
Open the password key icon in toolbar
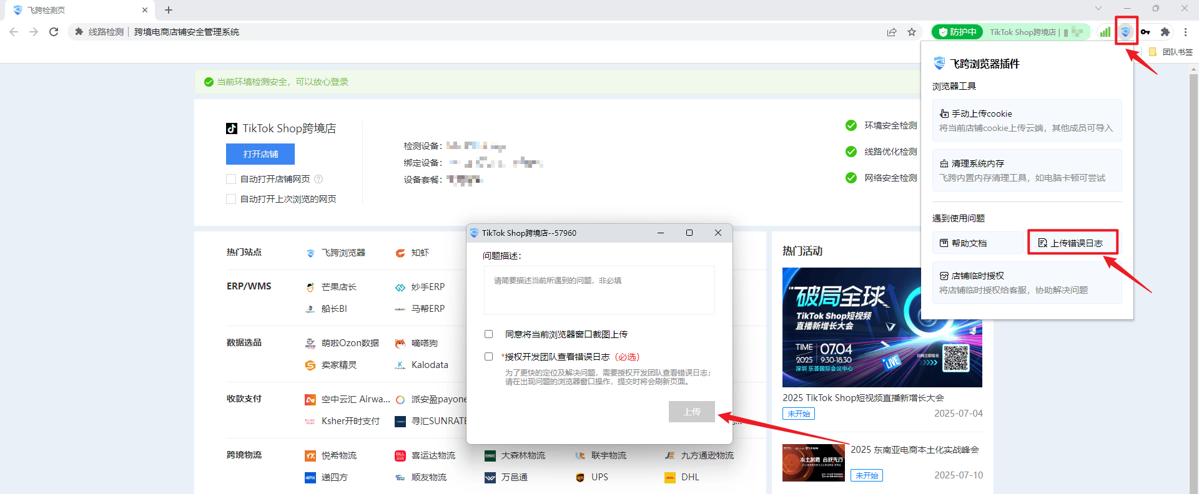(1145, 32)
